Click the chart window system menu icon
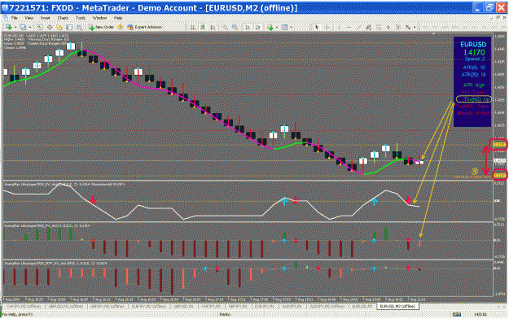Screen dimensions: 509x319 click(5, 18)
